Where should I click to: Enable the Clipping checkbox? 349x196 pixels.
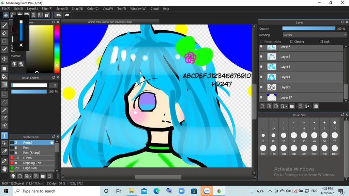click(292, 42)
